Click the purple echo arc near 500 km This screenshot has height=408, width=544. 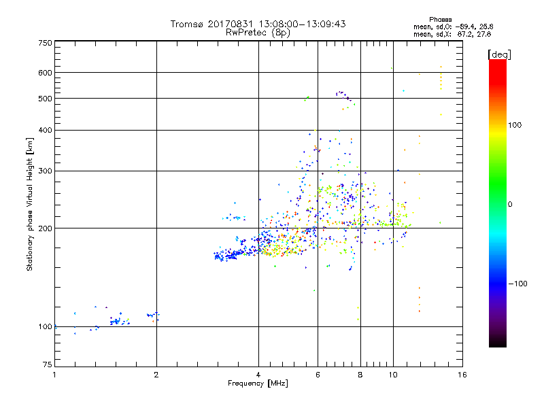[x=343, y=95]
